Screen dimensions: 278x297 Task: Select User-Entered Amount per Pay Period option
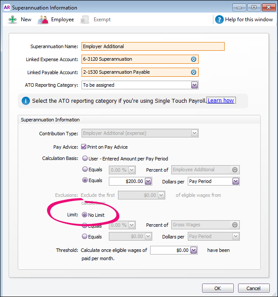click(x=85, y=159)
